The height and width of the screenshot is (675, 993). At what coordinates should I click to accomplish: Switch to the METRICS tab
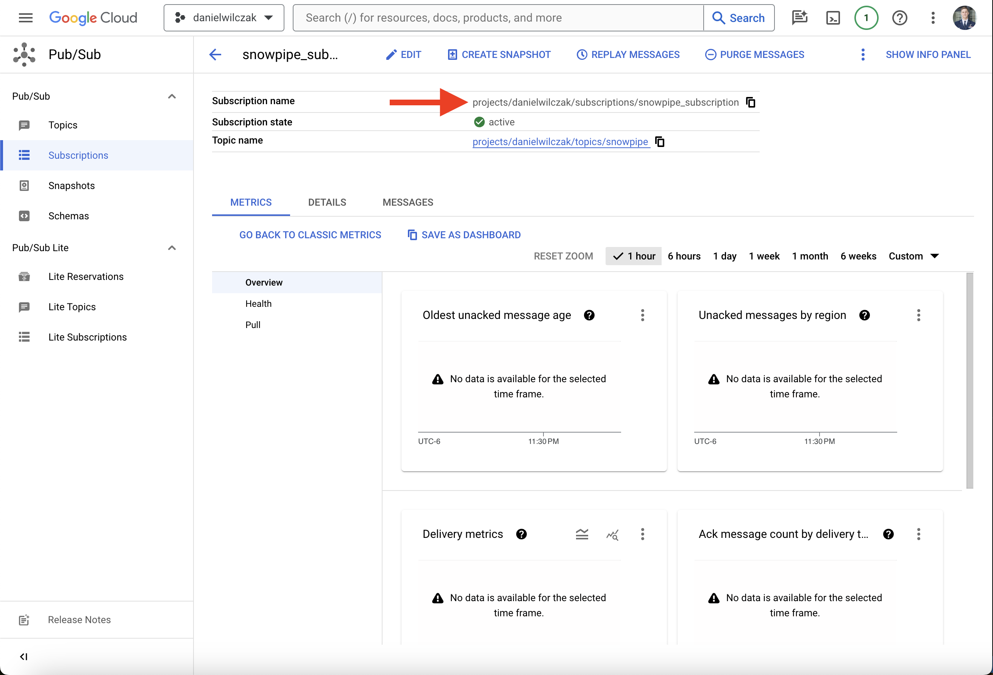point(251,203)
